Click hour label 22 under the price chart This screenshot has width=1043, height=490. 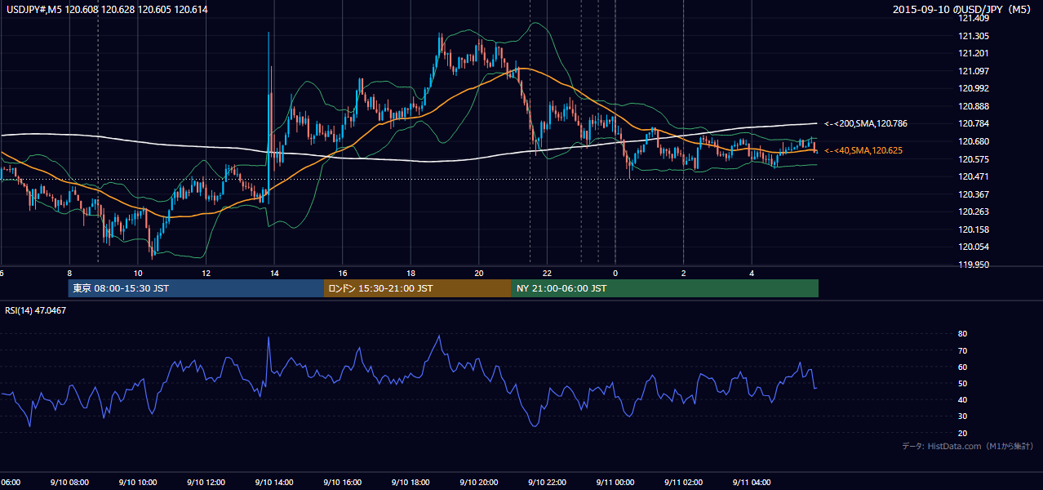point(547,273)
